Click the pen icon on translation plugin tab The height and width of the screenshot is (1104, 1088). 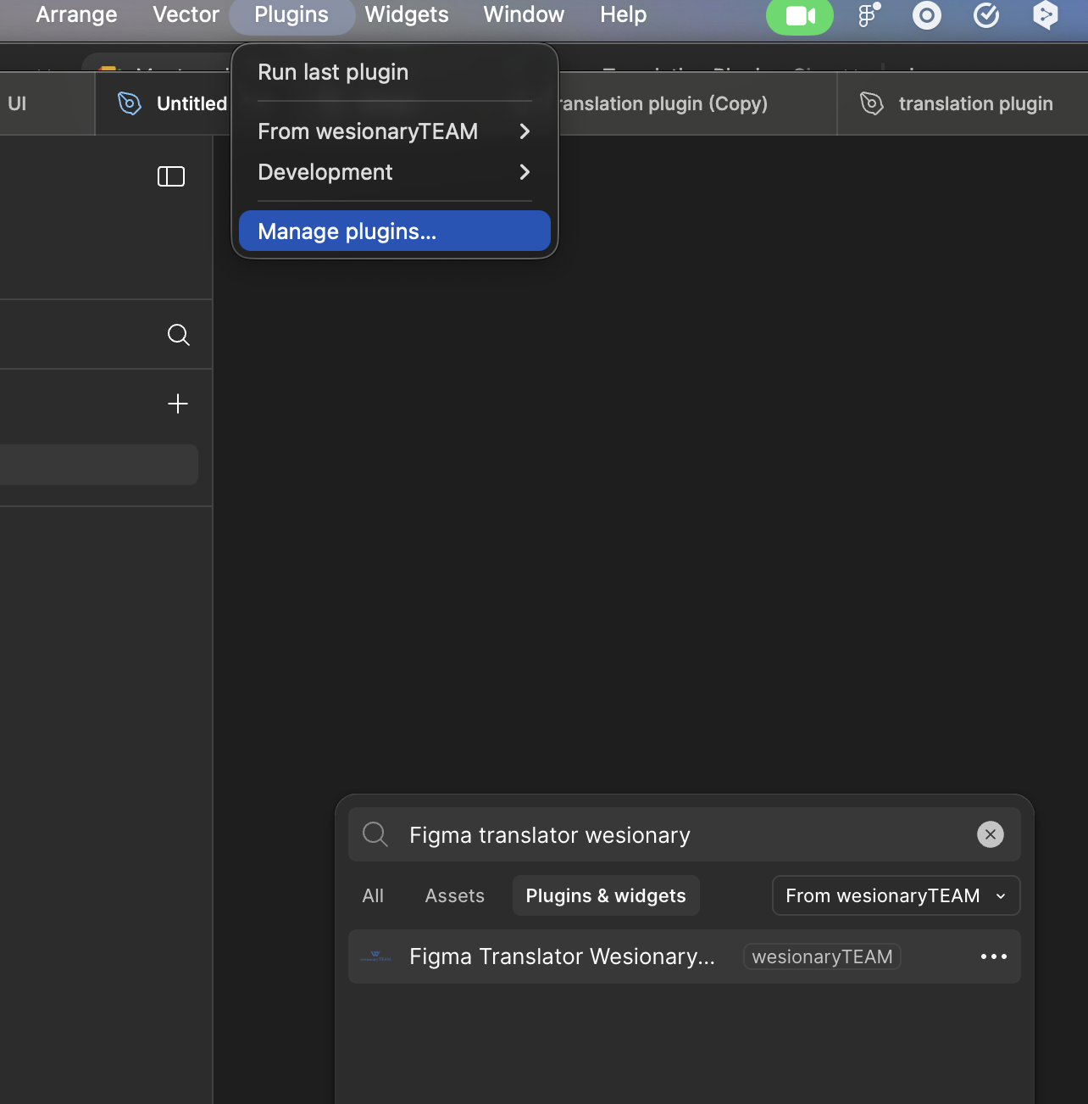click(x=872, y=103)
